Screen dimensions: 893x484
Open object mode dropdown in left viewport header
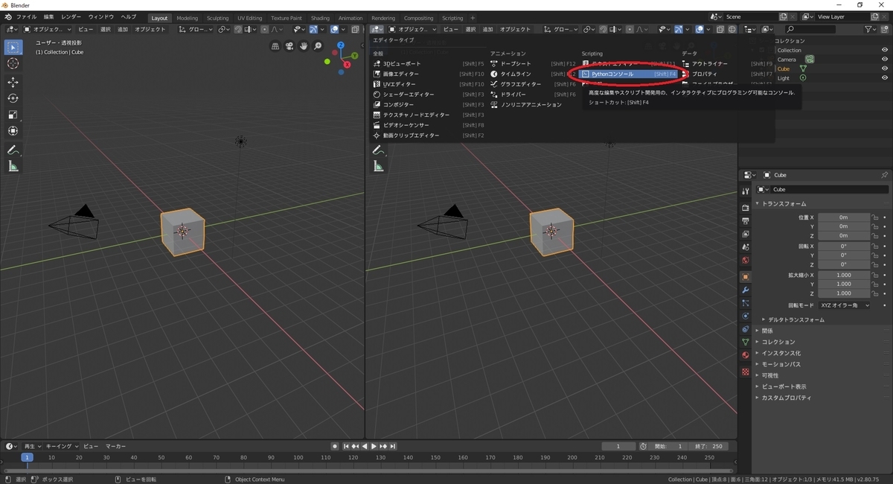click(x=48, y=29)
